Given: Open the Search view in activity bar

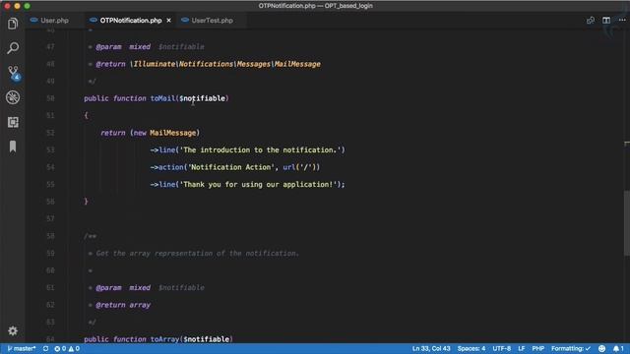Looking at the screenshot, I should click(13, 48).
